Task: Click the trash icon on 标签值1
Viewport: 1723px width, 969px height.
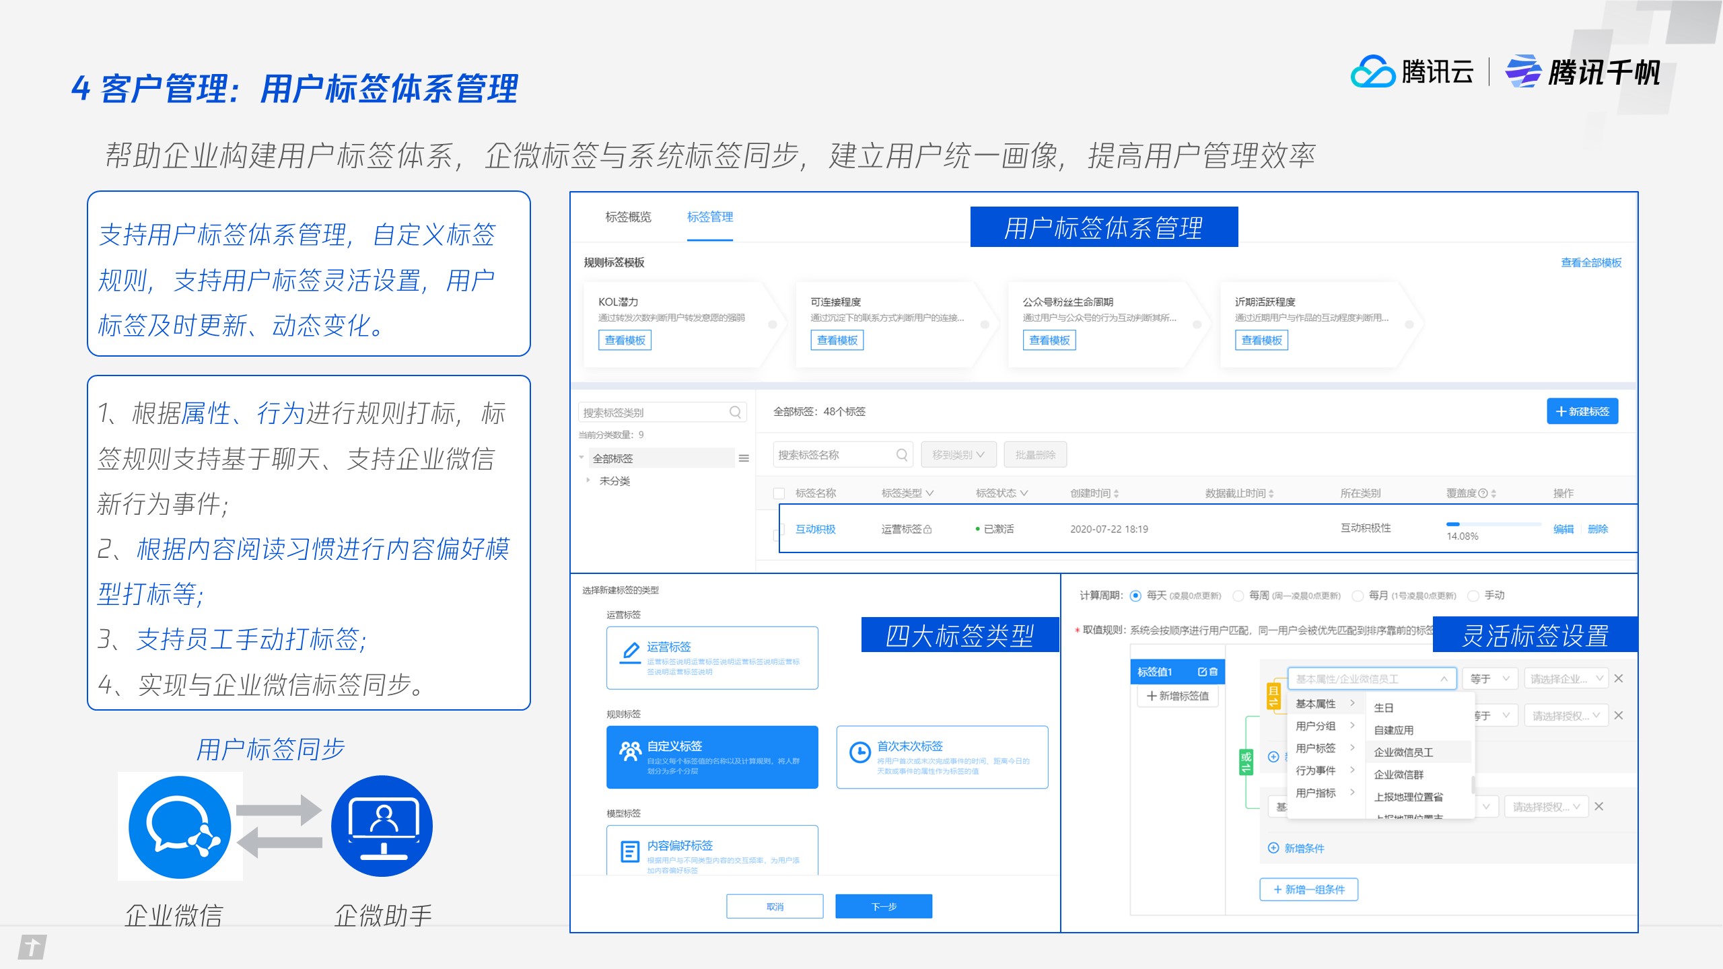Action: pyautogui.click(x=1214, y=672)
